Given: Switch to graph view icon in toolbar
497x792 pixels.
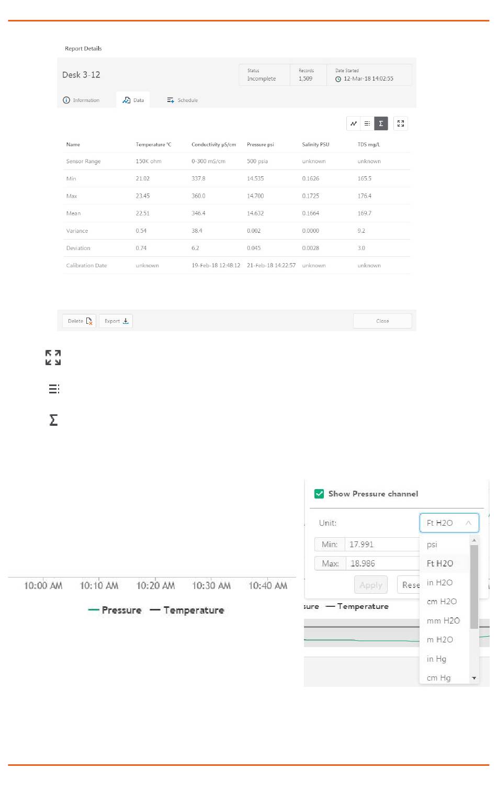Looking at the screenshot, I should click(354, 123).
